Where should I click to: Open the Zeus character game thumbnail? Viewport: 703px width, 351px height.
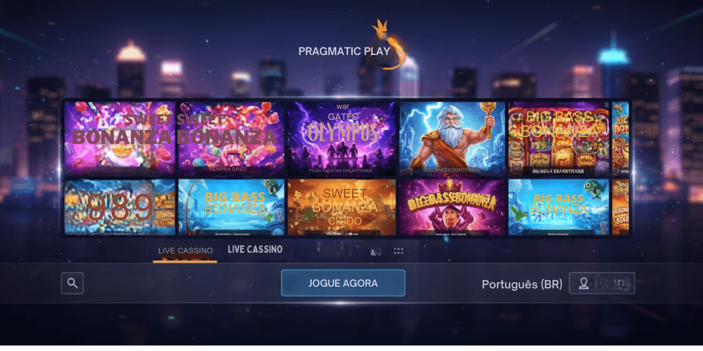point(452,139)
